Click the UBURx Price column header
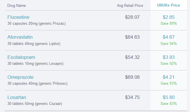 [168, 5]
